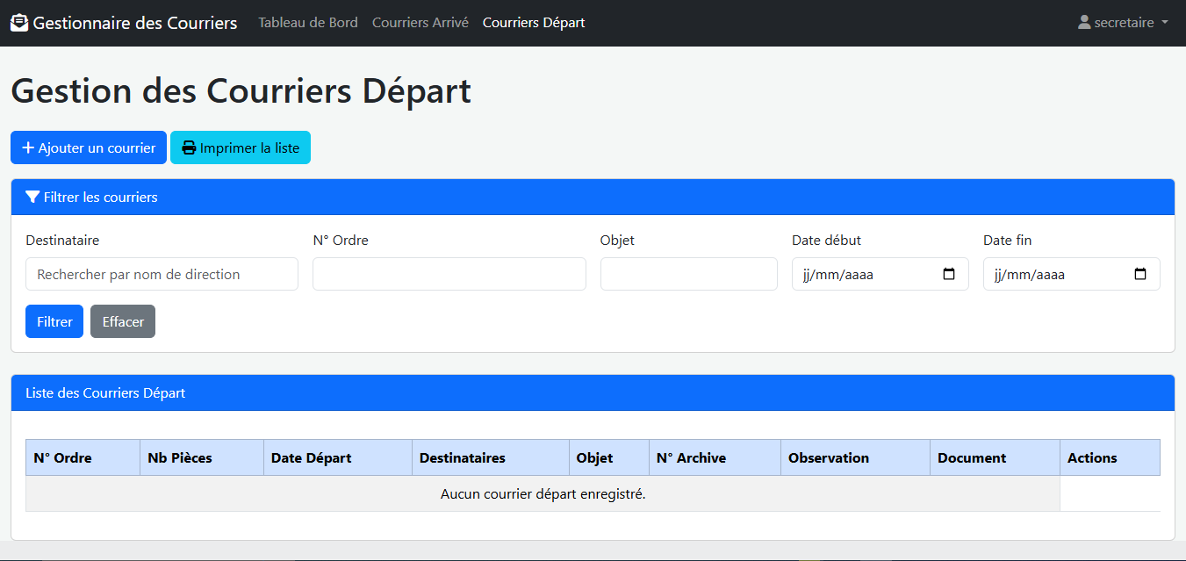
Task: Open the Tableau de Bord page
Action: (308, 23)
